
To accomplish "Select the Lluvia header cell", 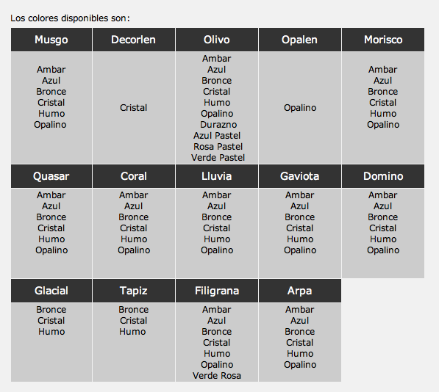I will [x=217, y=176].
